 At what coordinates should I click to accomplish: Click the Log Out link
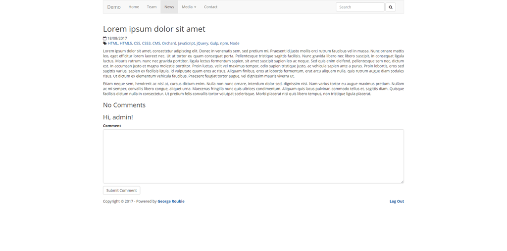click(397, 201)
